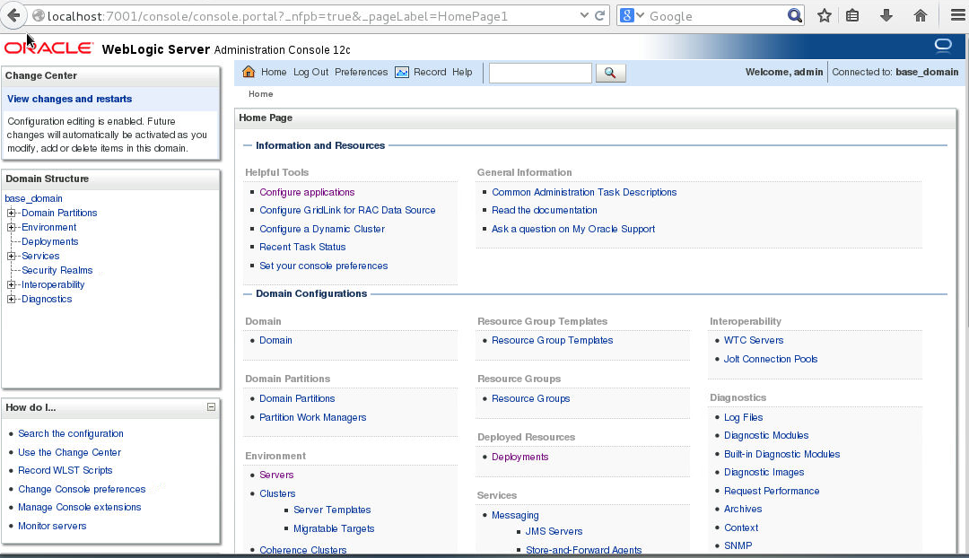Viewport: 969px width, 558px height.
Task: Reload the page with the refresh icon
Action: click(x=599, y=15)
